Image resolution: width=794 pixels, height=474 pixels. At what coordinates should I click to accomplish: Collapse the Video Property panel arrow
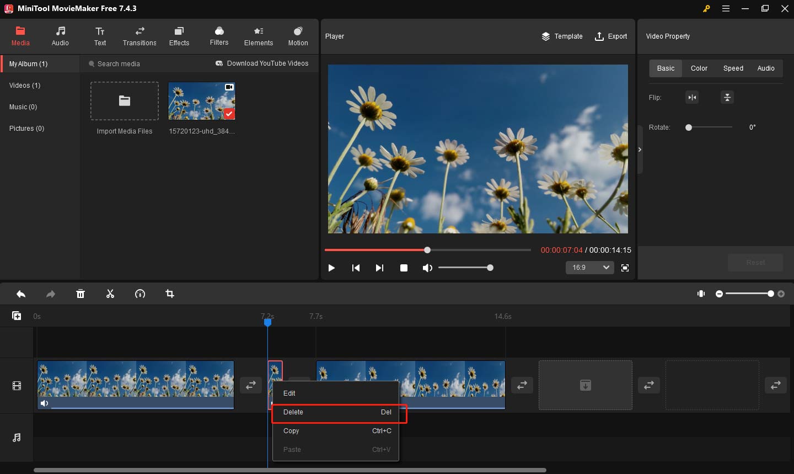click(x=640, y=150)
